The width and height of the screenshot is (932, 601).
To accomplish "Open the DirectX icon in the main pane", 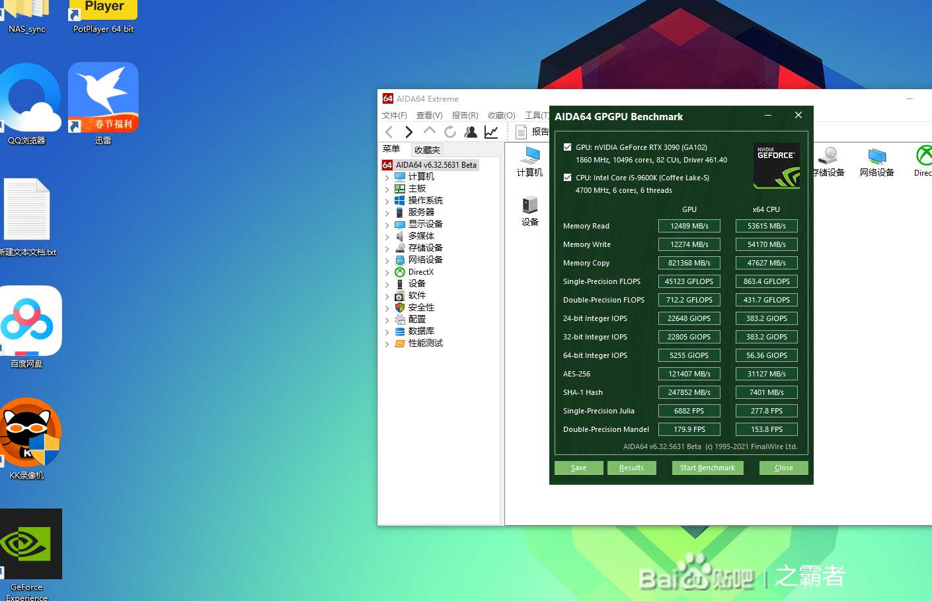I will click(x=923, y=162).
